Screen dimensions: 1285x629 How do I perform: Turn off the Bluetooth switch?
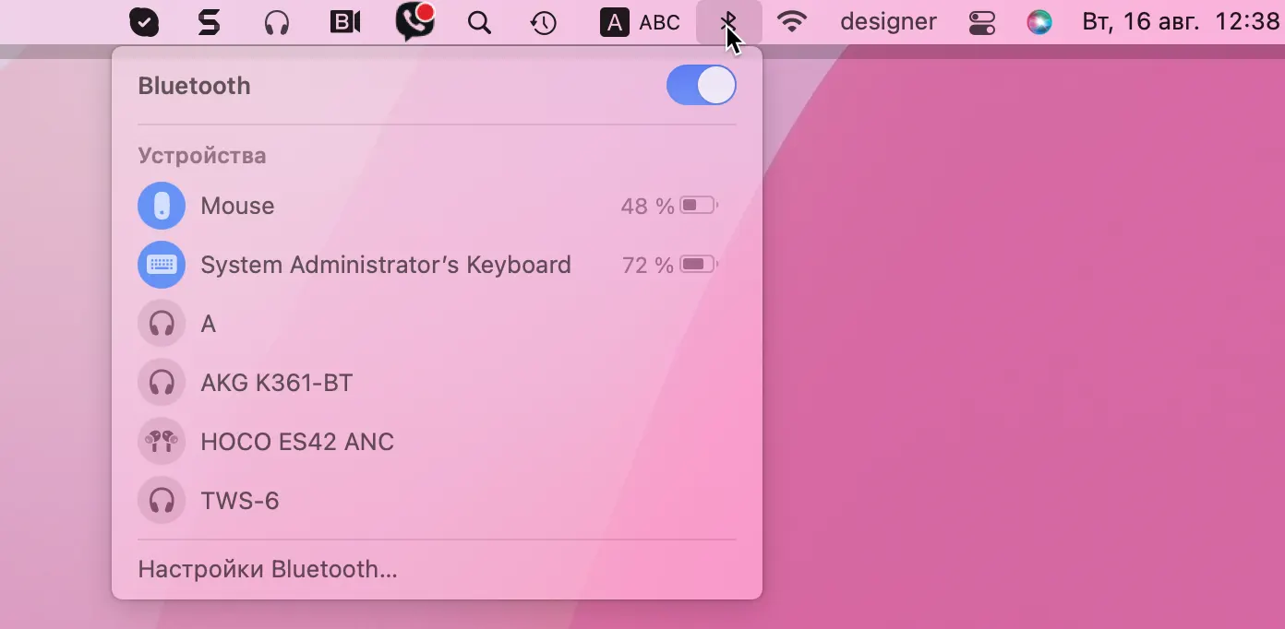pyautogui.click(x=702, y=86)
